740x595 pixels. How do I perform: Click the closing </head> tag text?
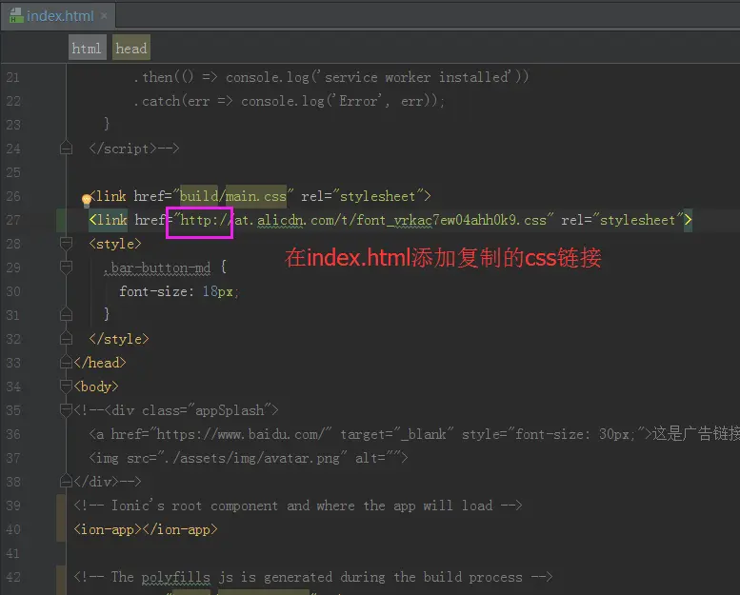coord(100,363)
